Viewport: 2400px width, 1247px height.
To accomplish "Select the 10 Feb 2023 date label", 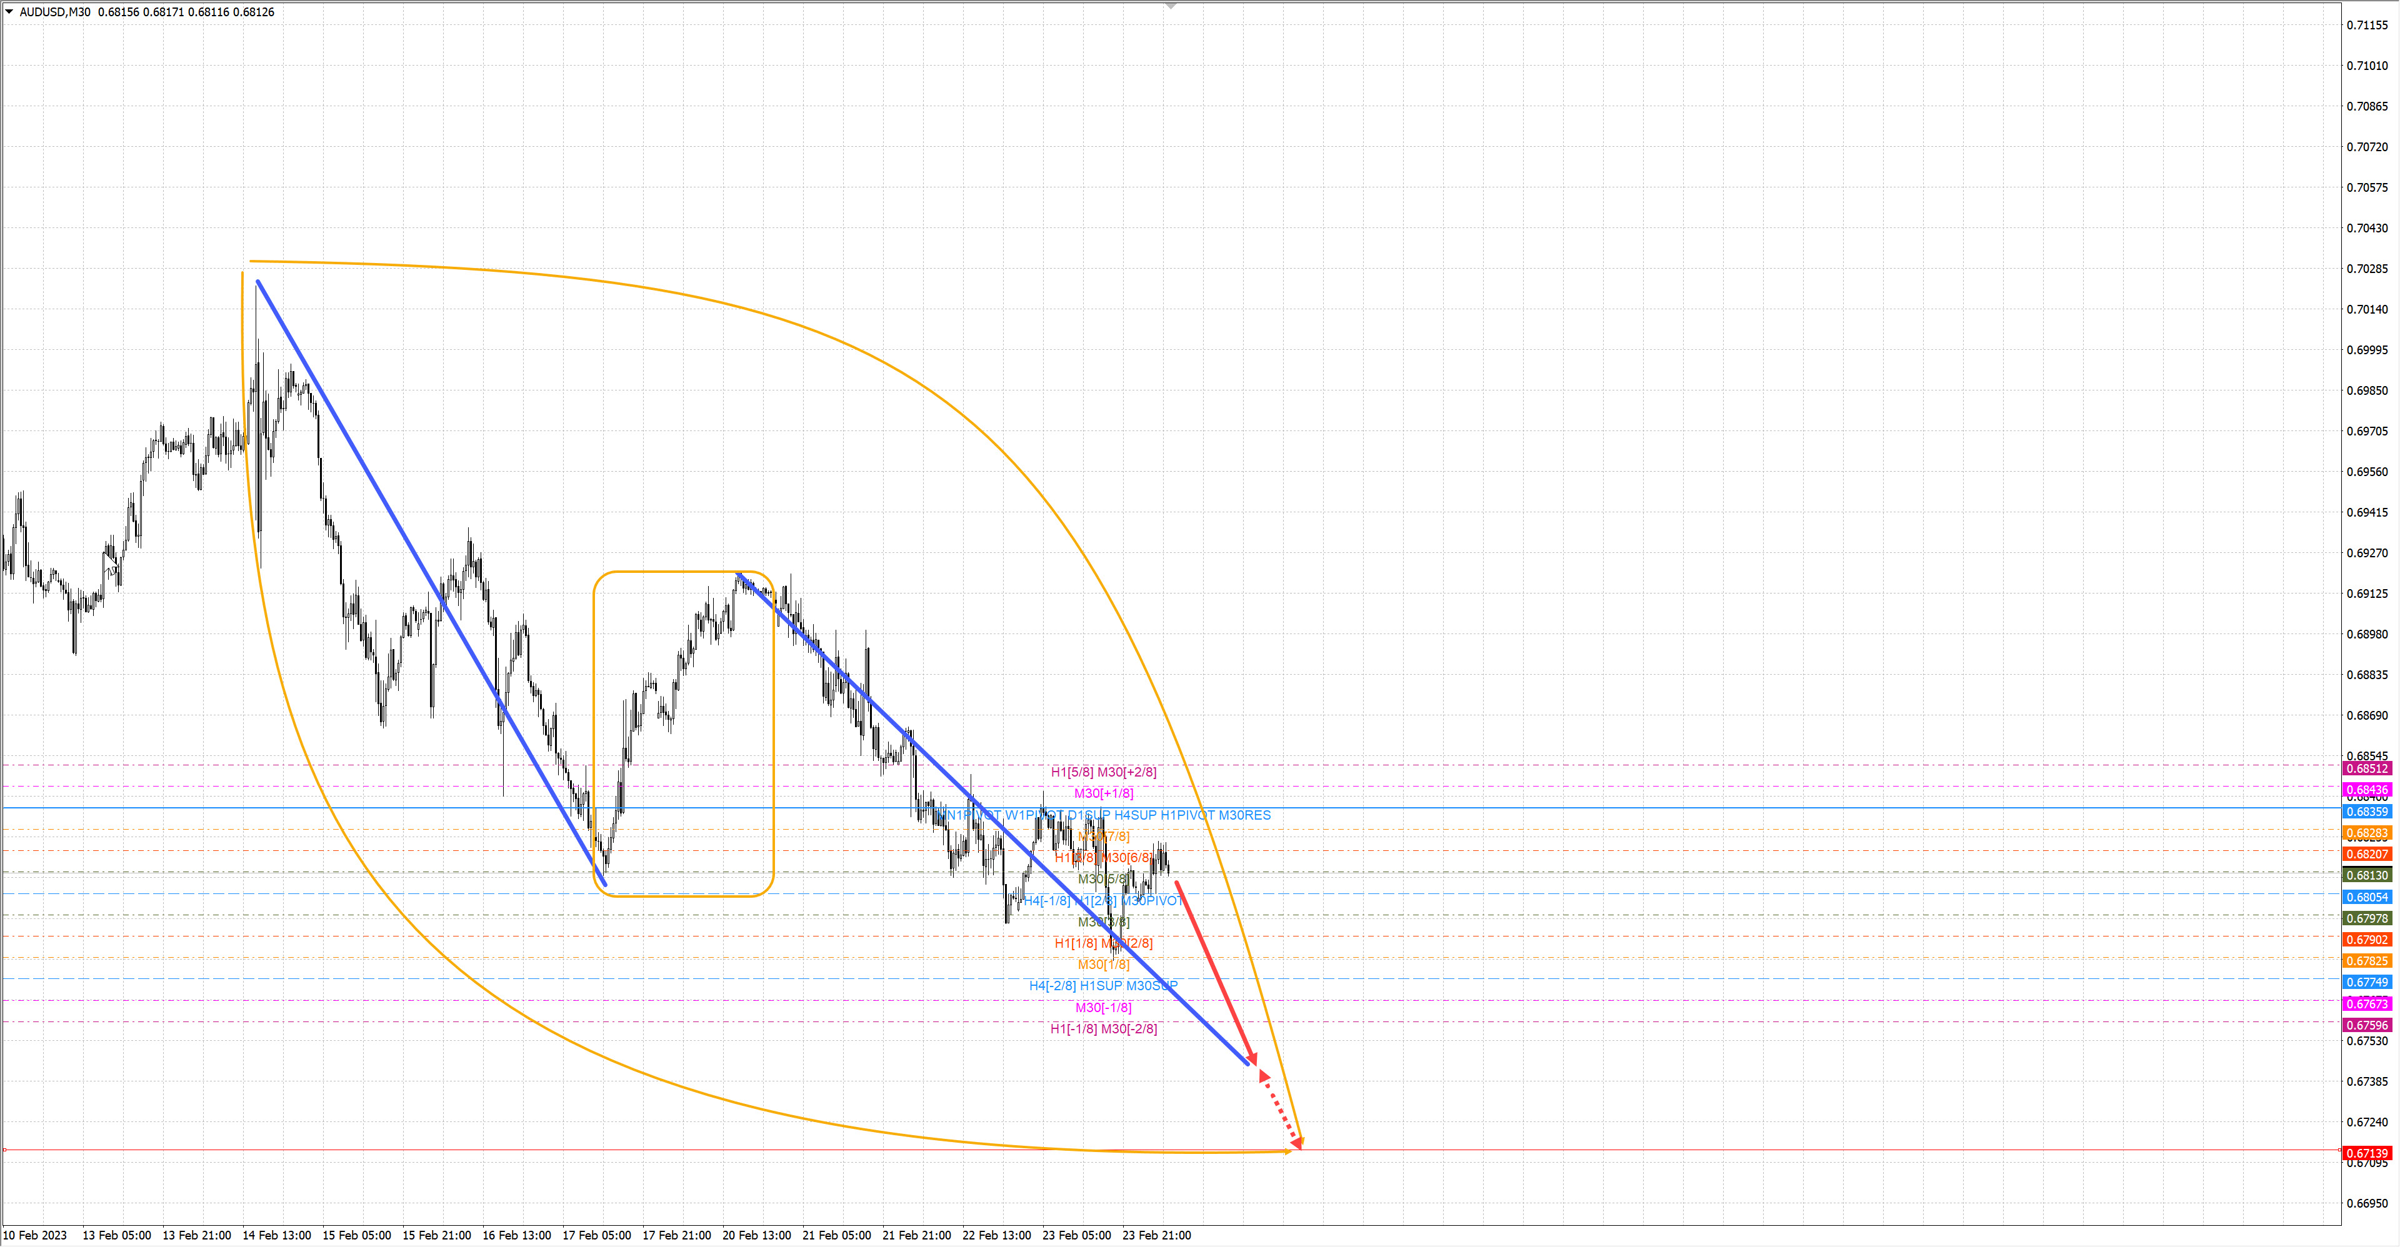I will [36, 1235].
